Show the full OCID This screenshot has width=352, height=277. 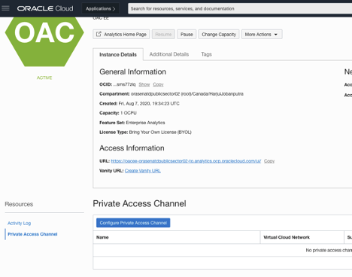click(x=144, y=84)
